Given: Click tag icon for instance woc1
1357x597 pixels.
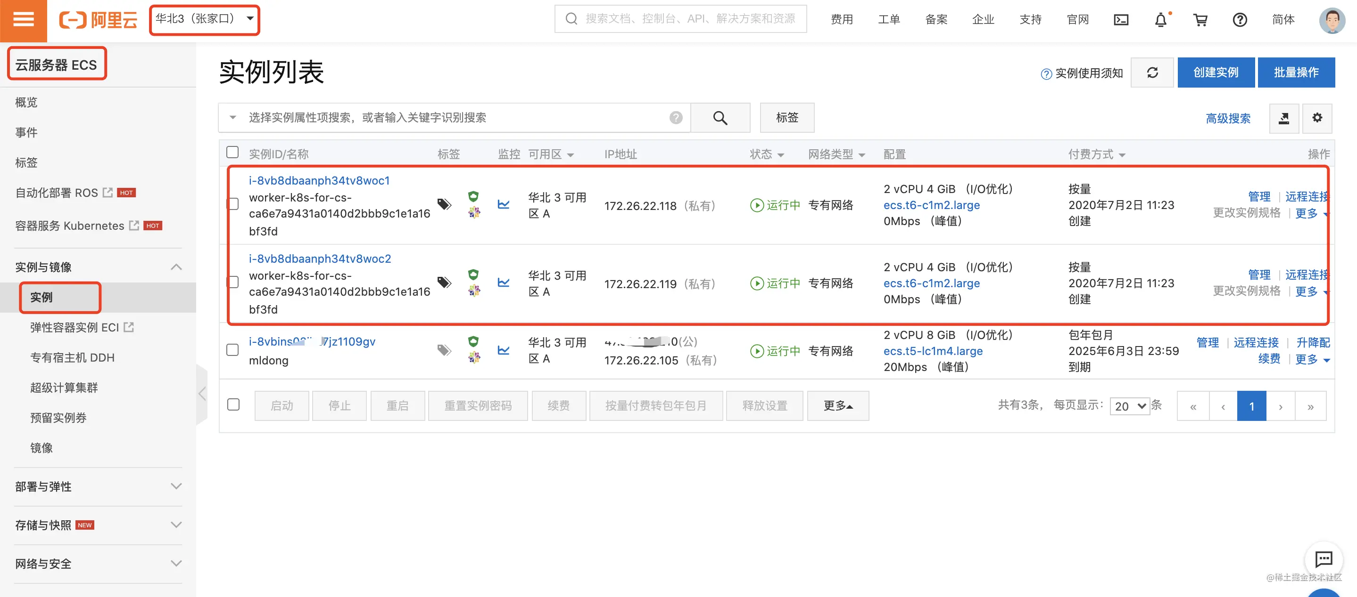Looking at the screenshot, I should pyautogui.click(x=445, y=204).
